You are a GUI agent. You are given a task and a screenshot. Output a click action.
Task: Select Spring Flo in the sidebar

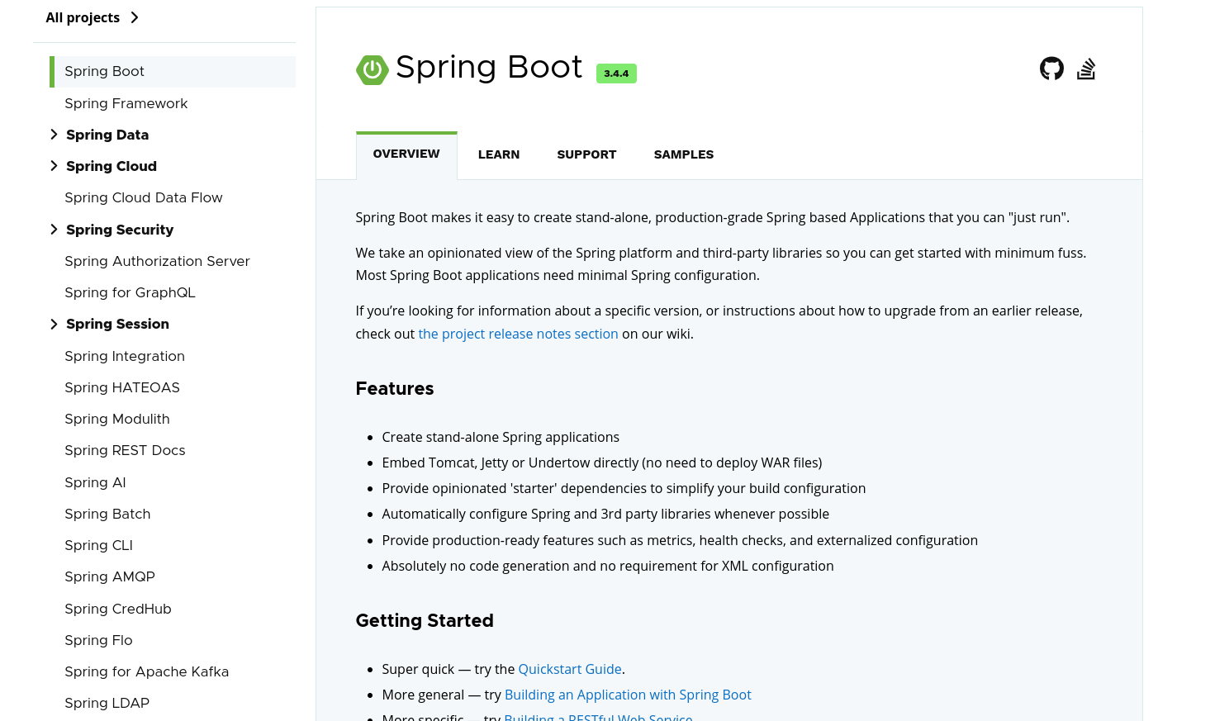(98, 640)
